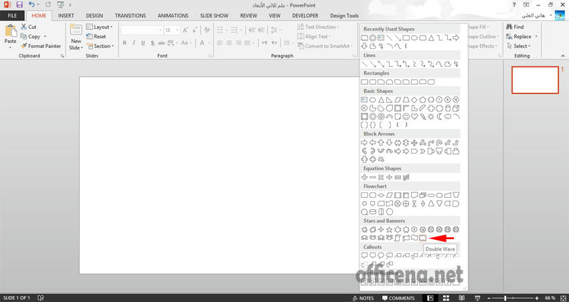Click the Cut button
Screen dimensions: 569x302
click(28, 27)
